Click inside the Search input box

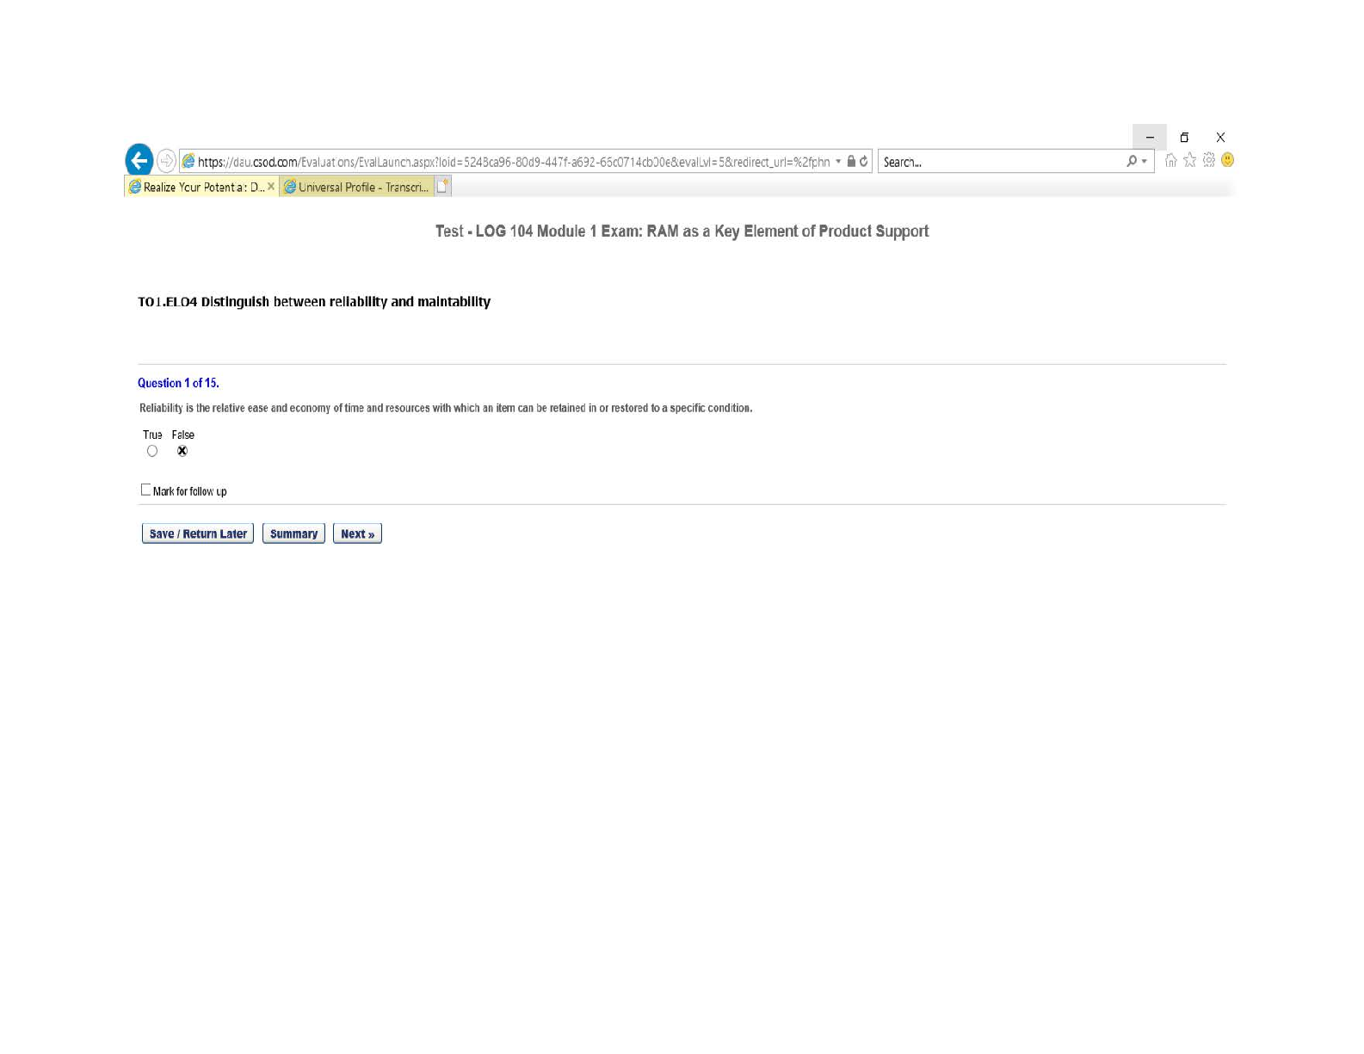(x=998, y=162)
